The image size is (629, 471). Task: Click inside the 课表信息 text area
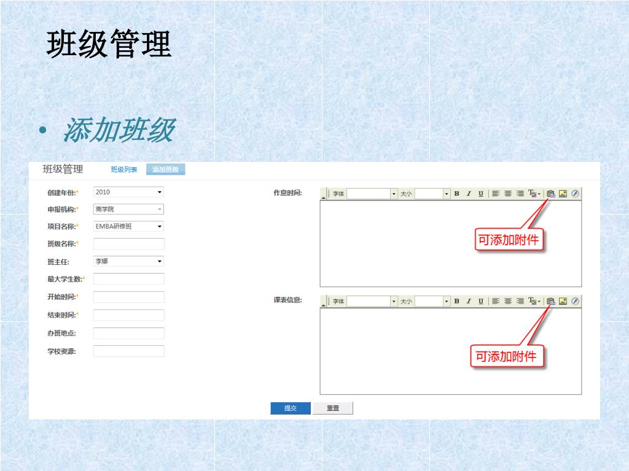pyautogui.click(x=450, y=351)
